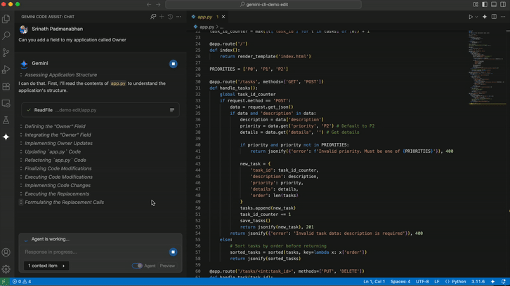Screen dimensions: 510x286
Task: Open the Testing flask view
Action: pos(6,121)
